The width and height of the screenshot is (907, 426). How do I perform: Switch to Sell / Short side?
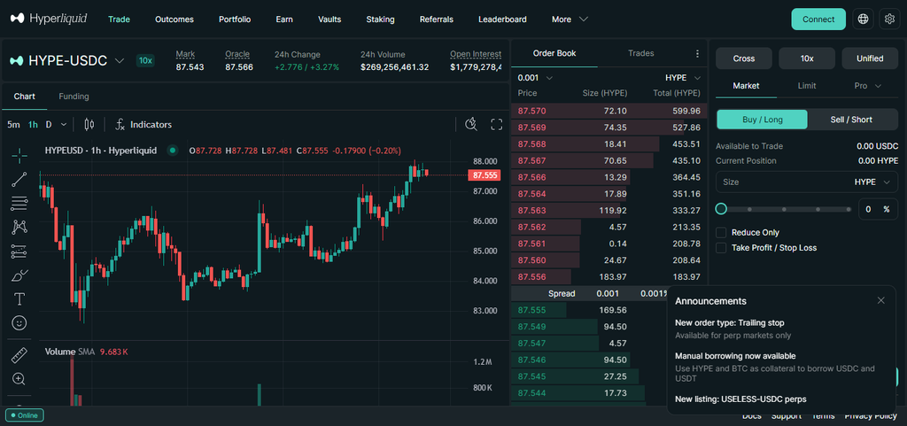coord(851,120)
